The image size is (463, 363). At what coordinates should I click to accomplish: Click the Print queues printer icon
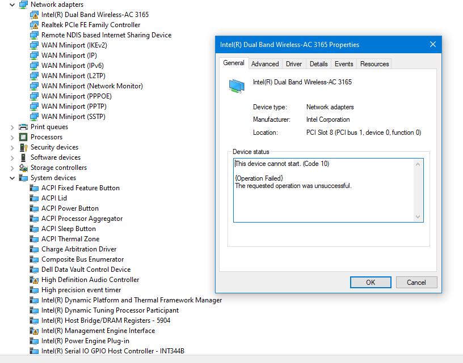coord(23,127)
